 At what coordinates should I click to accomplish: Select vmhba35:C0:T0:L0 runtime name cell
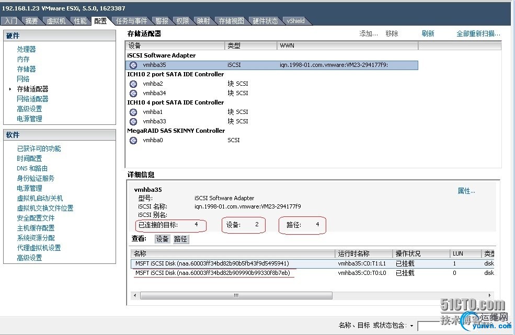(362, 273)
